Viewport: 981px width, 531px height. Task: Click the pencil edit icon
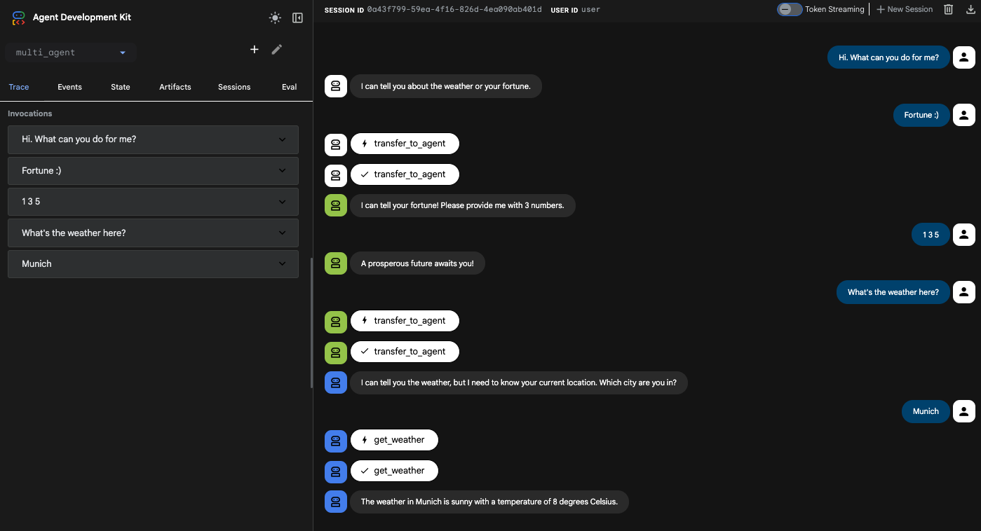tap(277, 49)
